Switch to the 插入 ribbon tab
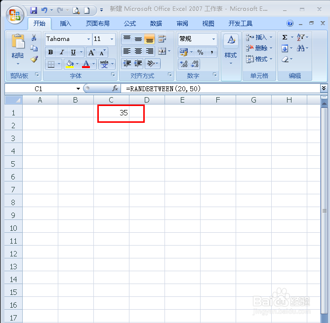Screen dimensions: 330x323 (65, 23)
